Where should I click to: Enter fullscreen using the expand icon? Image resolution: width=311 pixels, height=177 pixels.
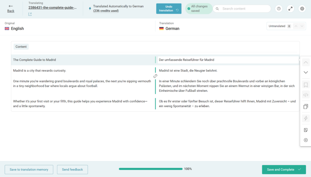tap(290, 8)
